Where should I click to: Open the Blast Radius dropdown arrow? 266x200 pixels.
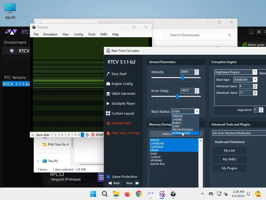197,111
